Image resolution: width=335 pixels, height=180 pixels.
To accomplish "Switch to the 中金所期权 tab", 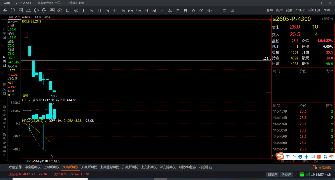I will pos(33,167).
